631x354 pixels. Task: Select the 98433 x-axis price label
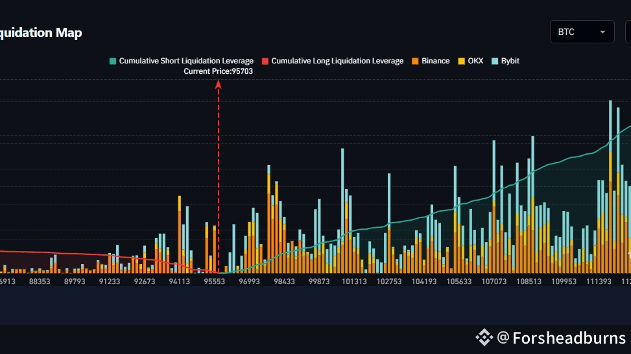pos(284,282)
